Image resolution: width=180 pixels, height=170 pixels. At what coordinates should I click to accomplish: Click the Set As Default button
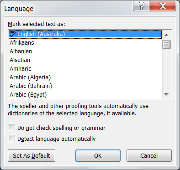click(32, 156)
